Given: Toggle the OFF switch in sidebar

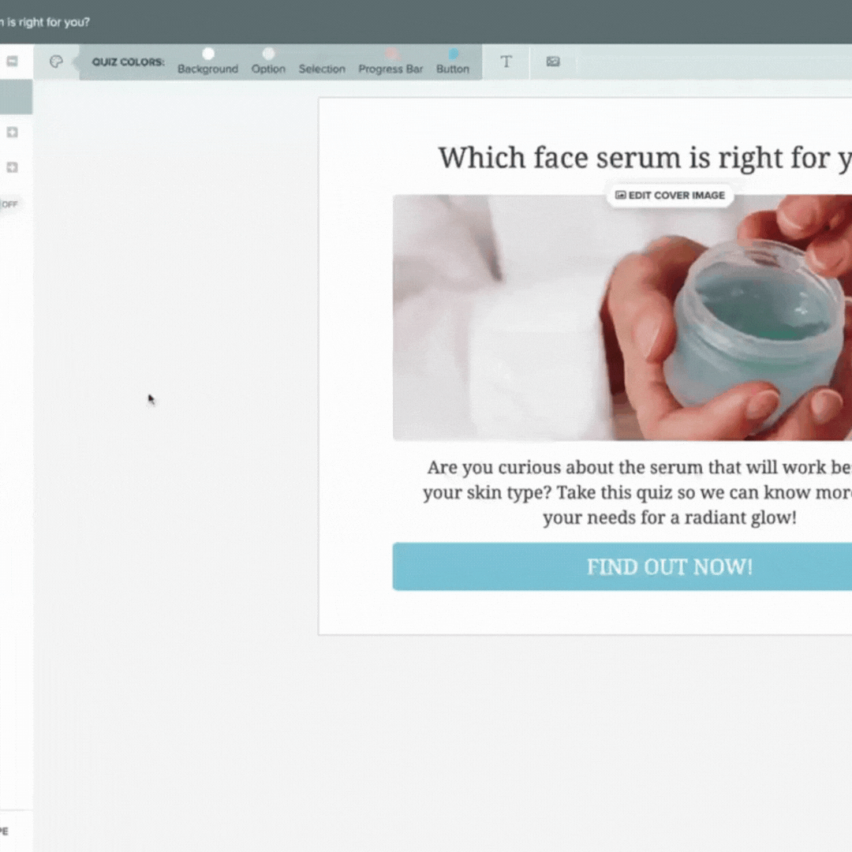Looking at the screenshot, I should tap(9, 204).
